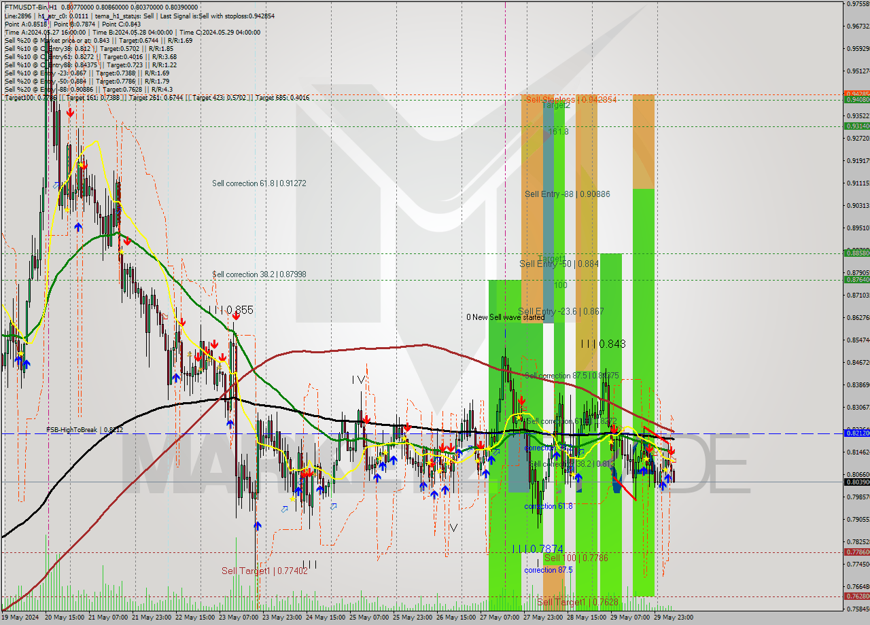Click the '25 May 23:00' time label
This screenshot has width=870, height=625.
411,618
